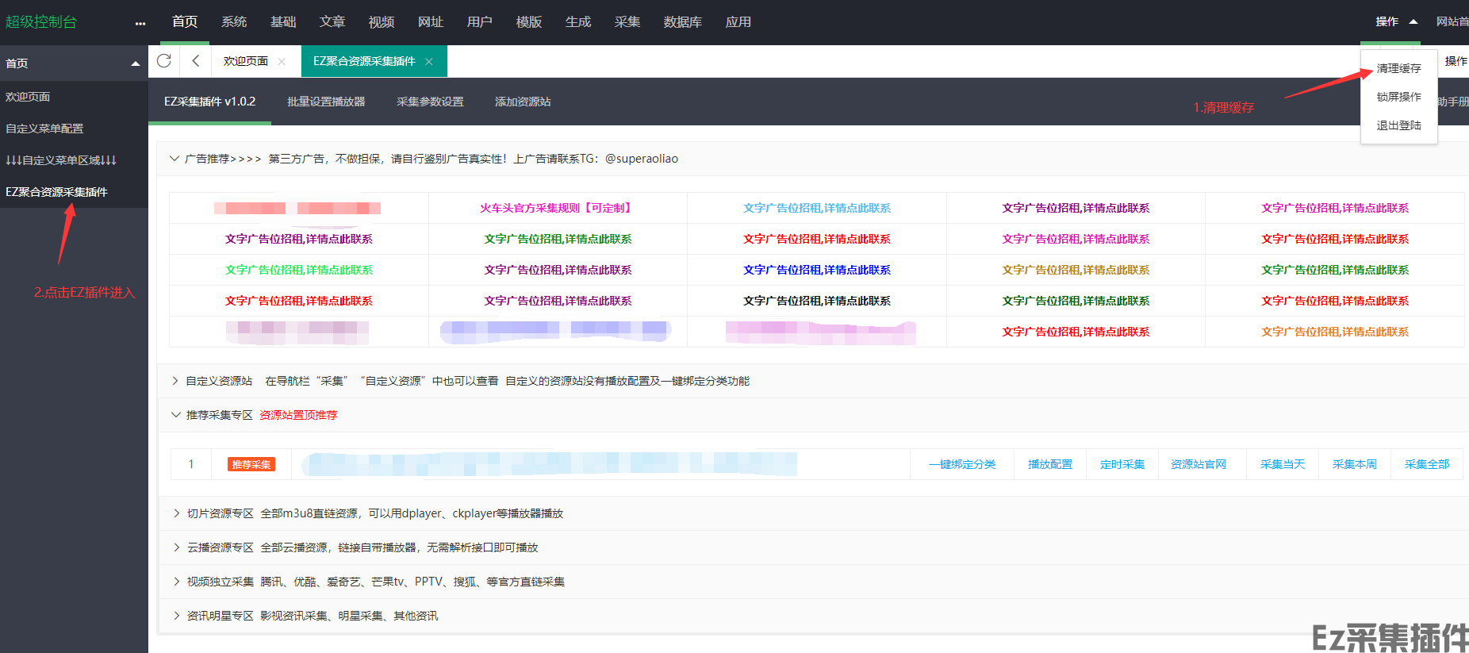This screenshot has width=1469, height=653.
Task: Select the EZ采集插件 v1.0.2 tab
Action: click(x=210, y=102)
